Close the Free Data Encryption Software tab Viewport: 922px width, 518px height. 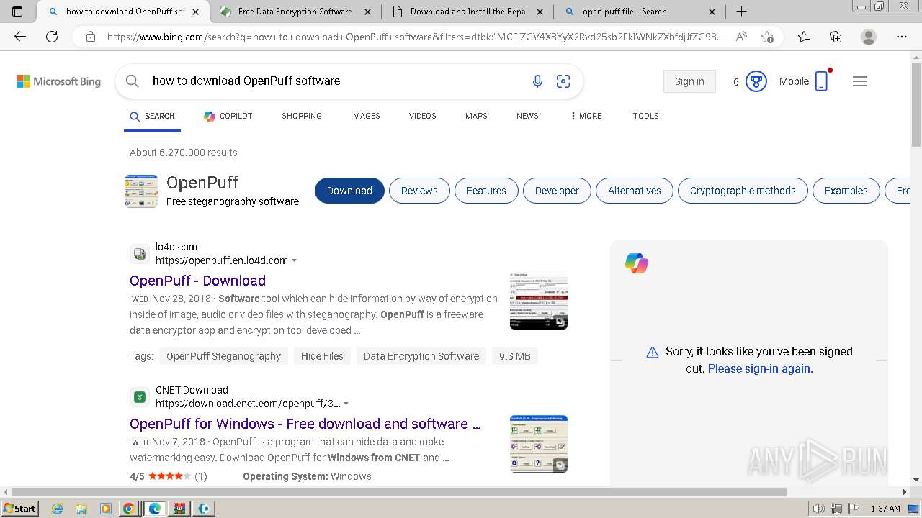(x=368, y=12)
